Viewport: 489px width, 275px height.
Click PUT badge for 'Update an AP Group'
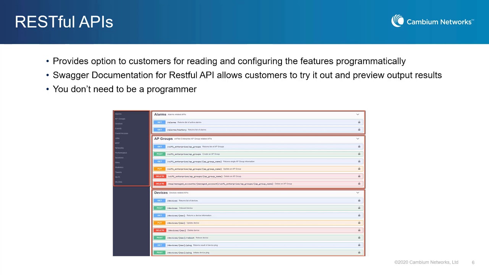point(160,169)
